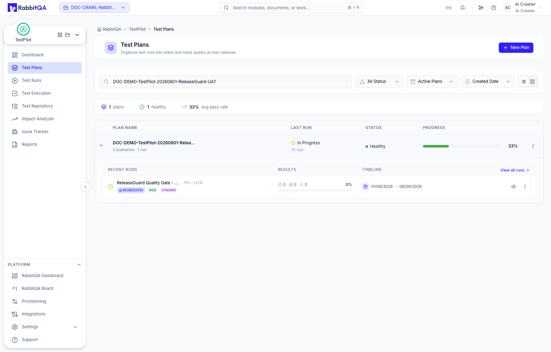
Task: Click the plan filter search field
Action: [226, 82]
